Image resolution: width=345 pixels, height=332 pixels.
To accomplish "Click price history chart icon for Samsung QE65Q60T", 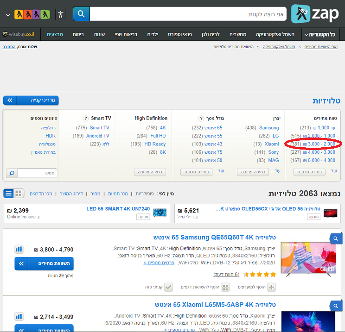I will (19, 250).
